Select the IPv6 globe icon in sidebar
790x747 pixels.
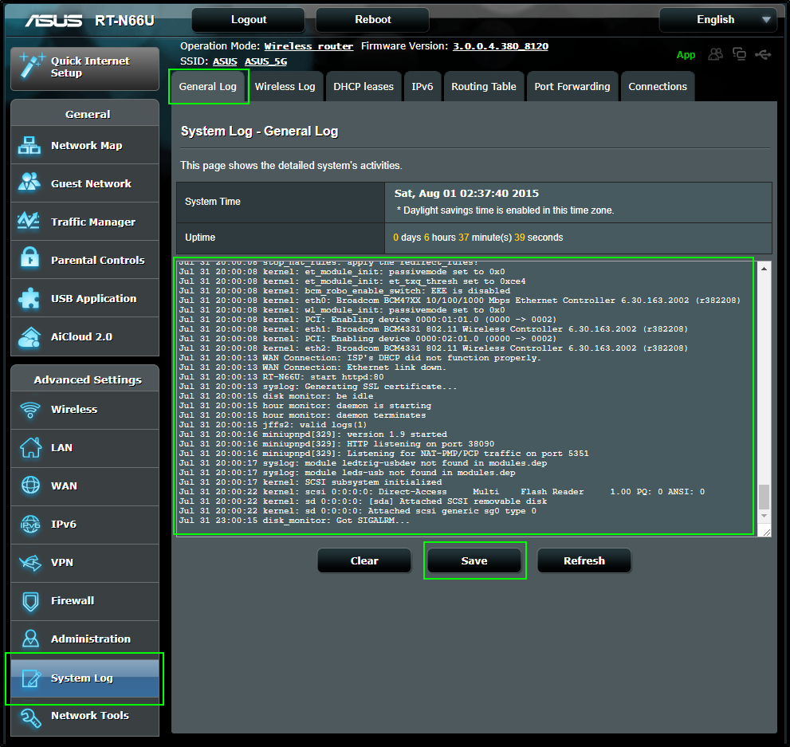point(30,524)
